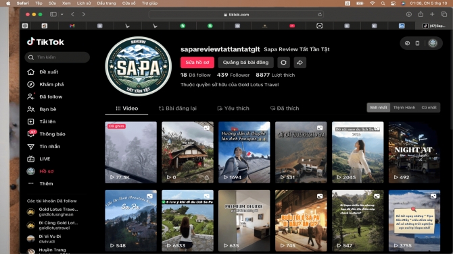Open Gold Lotus Travel followed account

point(53,212)
